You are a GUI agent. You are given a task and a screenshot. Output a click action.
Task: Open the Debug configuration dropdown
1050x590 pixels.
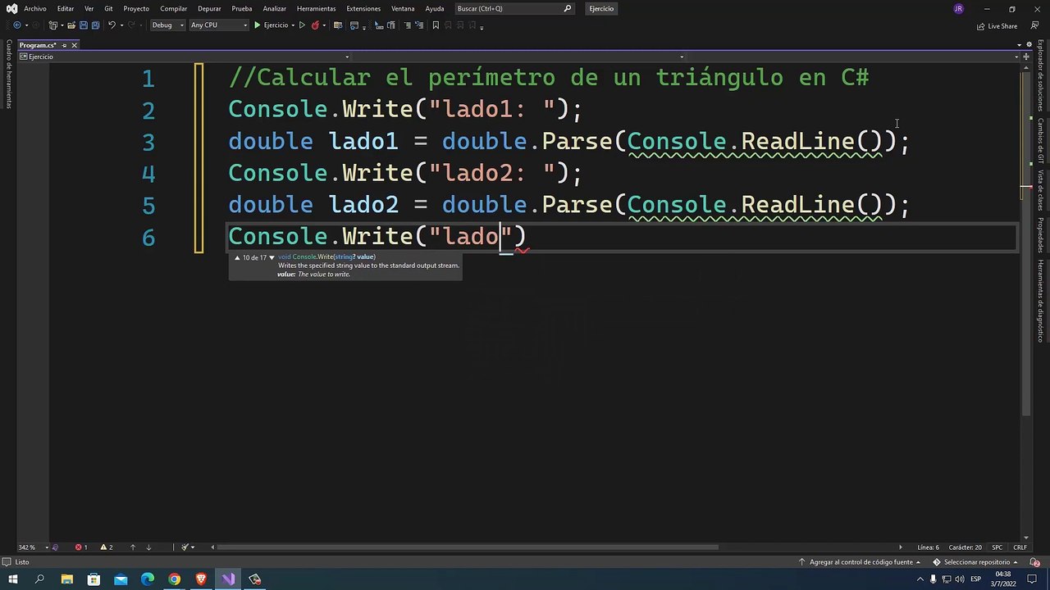(168, 25)
